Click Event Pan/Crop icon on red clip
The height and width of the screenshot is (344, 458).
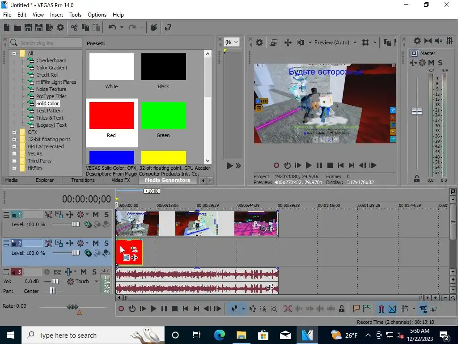click(134, 249)
